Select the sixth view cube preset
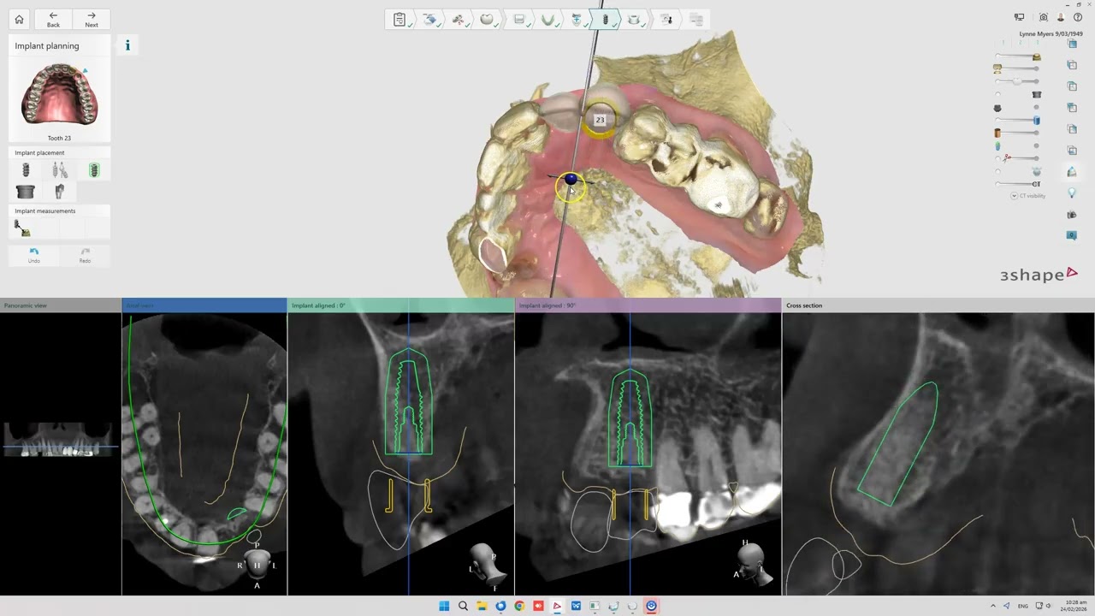The image size is (1095, 616). [1072, 151]
